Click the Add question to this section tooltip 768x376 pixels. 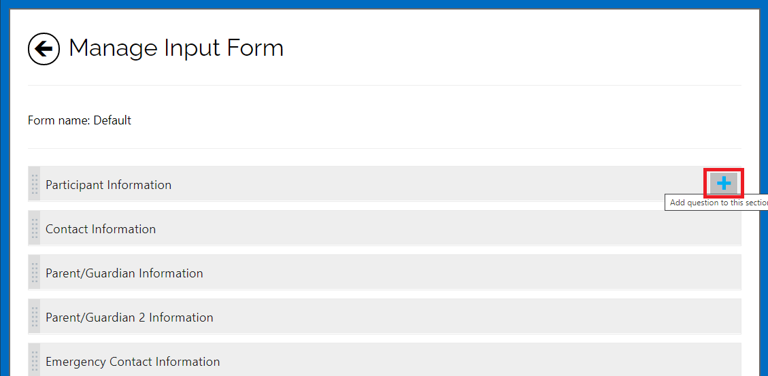tap(716, 203)
